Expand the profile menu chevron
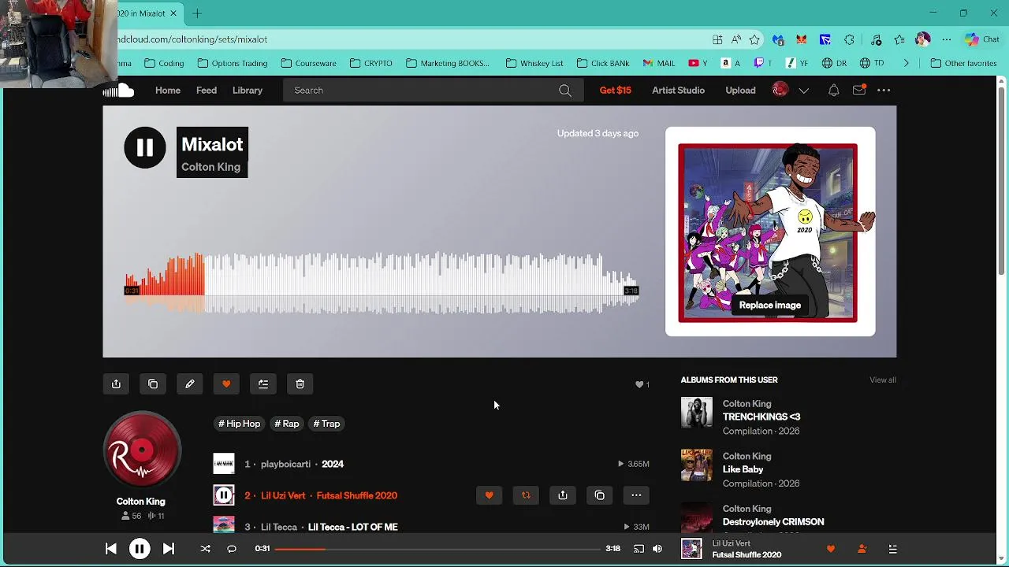This screenshot has height=567, width=1009. point(804,91)
